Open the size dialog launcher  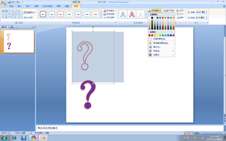point(207,23)
